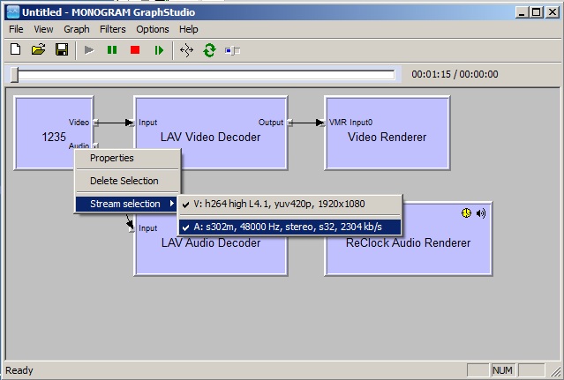The width and height of the screenshot is (564, 380).
Task: Click the seek bar settings toolbar icon
Action: [232, 50]
